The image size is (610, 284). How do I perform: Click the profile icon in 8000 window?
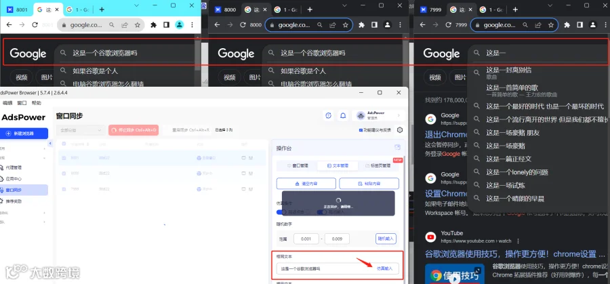387,25
